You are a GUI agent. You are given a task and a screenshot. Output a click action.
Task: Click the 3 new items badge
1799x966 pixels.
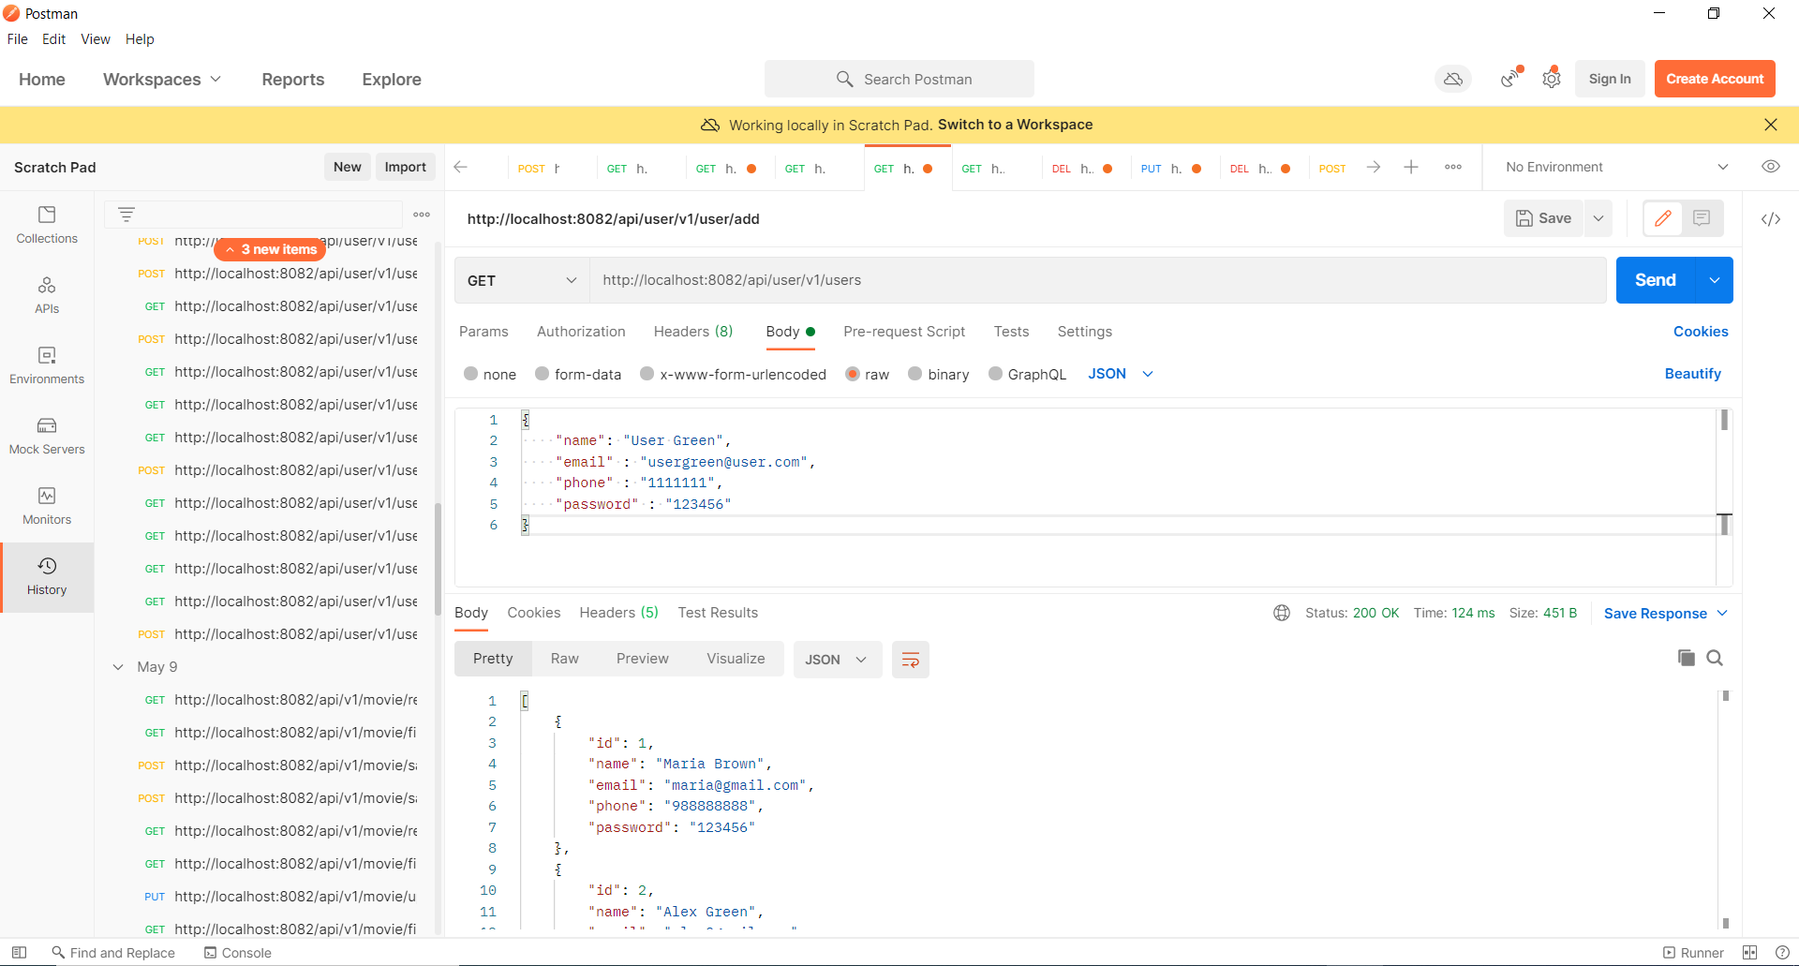click(x=271, y=249)
